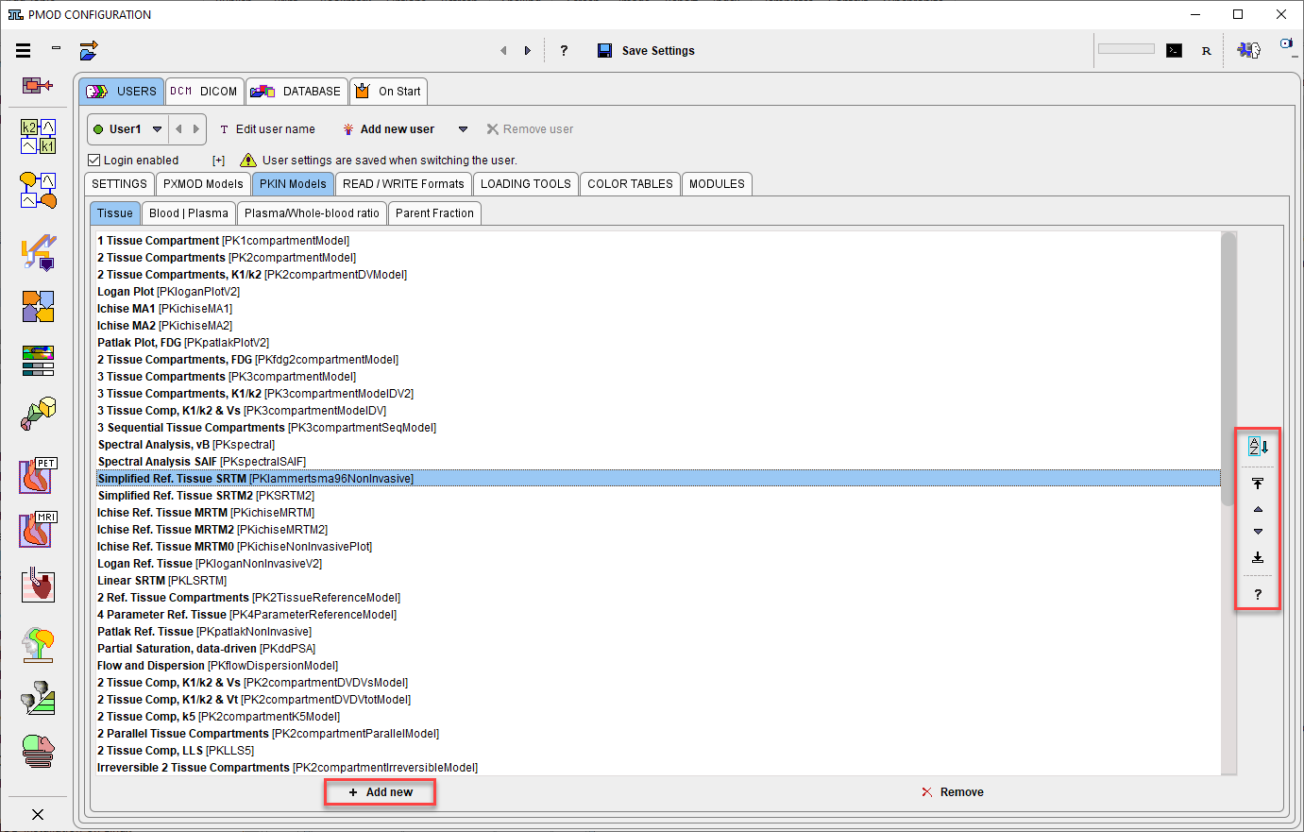Open the PKIN Models sub-tab
Viewport: 1304px width, 832px height.
point(293,184)
